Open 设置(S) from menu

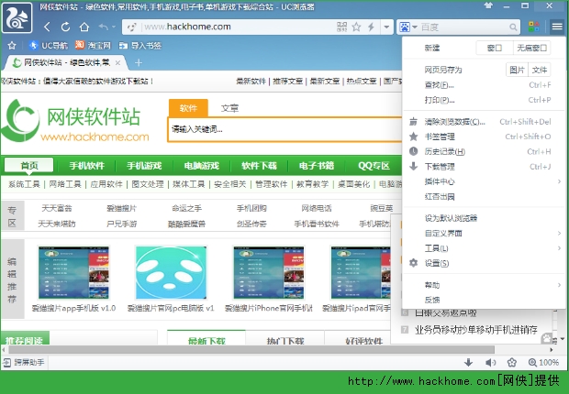click(484, 263)
